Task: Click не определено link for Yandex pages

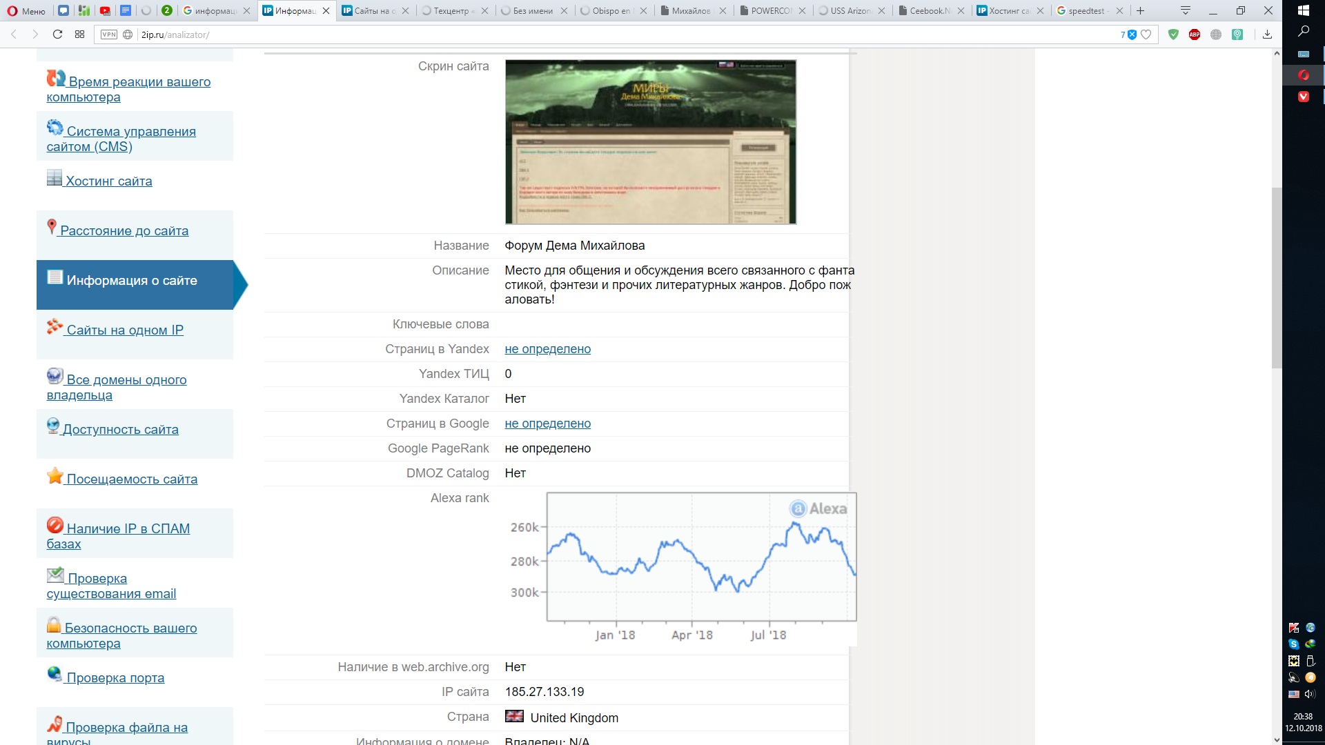Action: point(547,349)
